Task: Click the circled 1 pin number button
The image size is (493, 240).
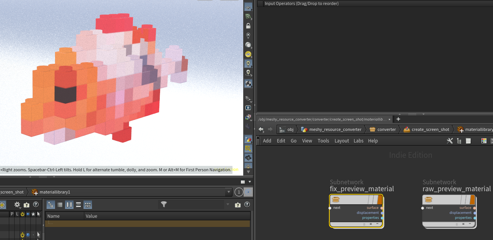Action: pos(239,192)
